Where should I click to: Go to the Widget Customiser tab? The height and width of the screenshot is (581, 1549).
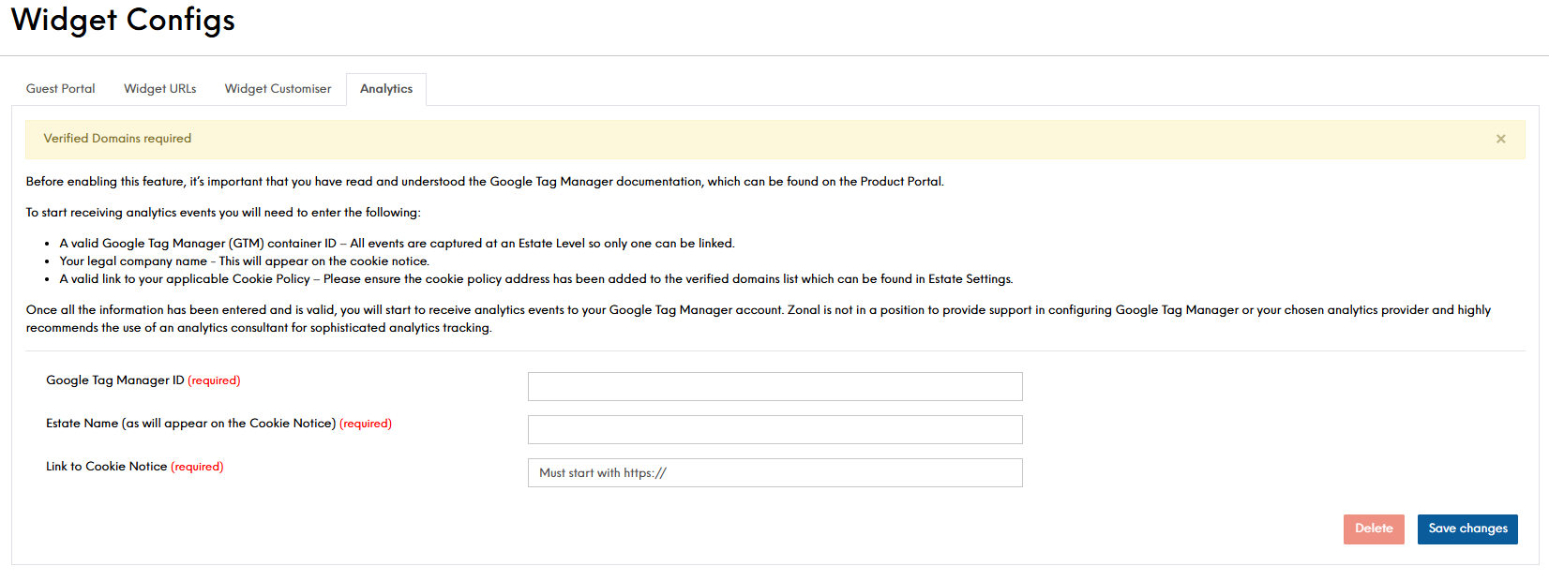click(x=278, y=89)
